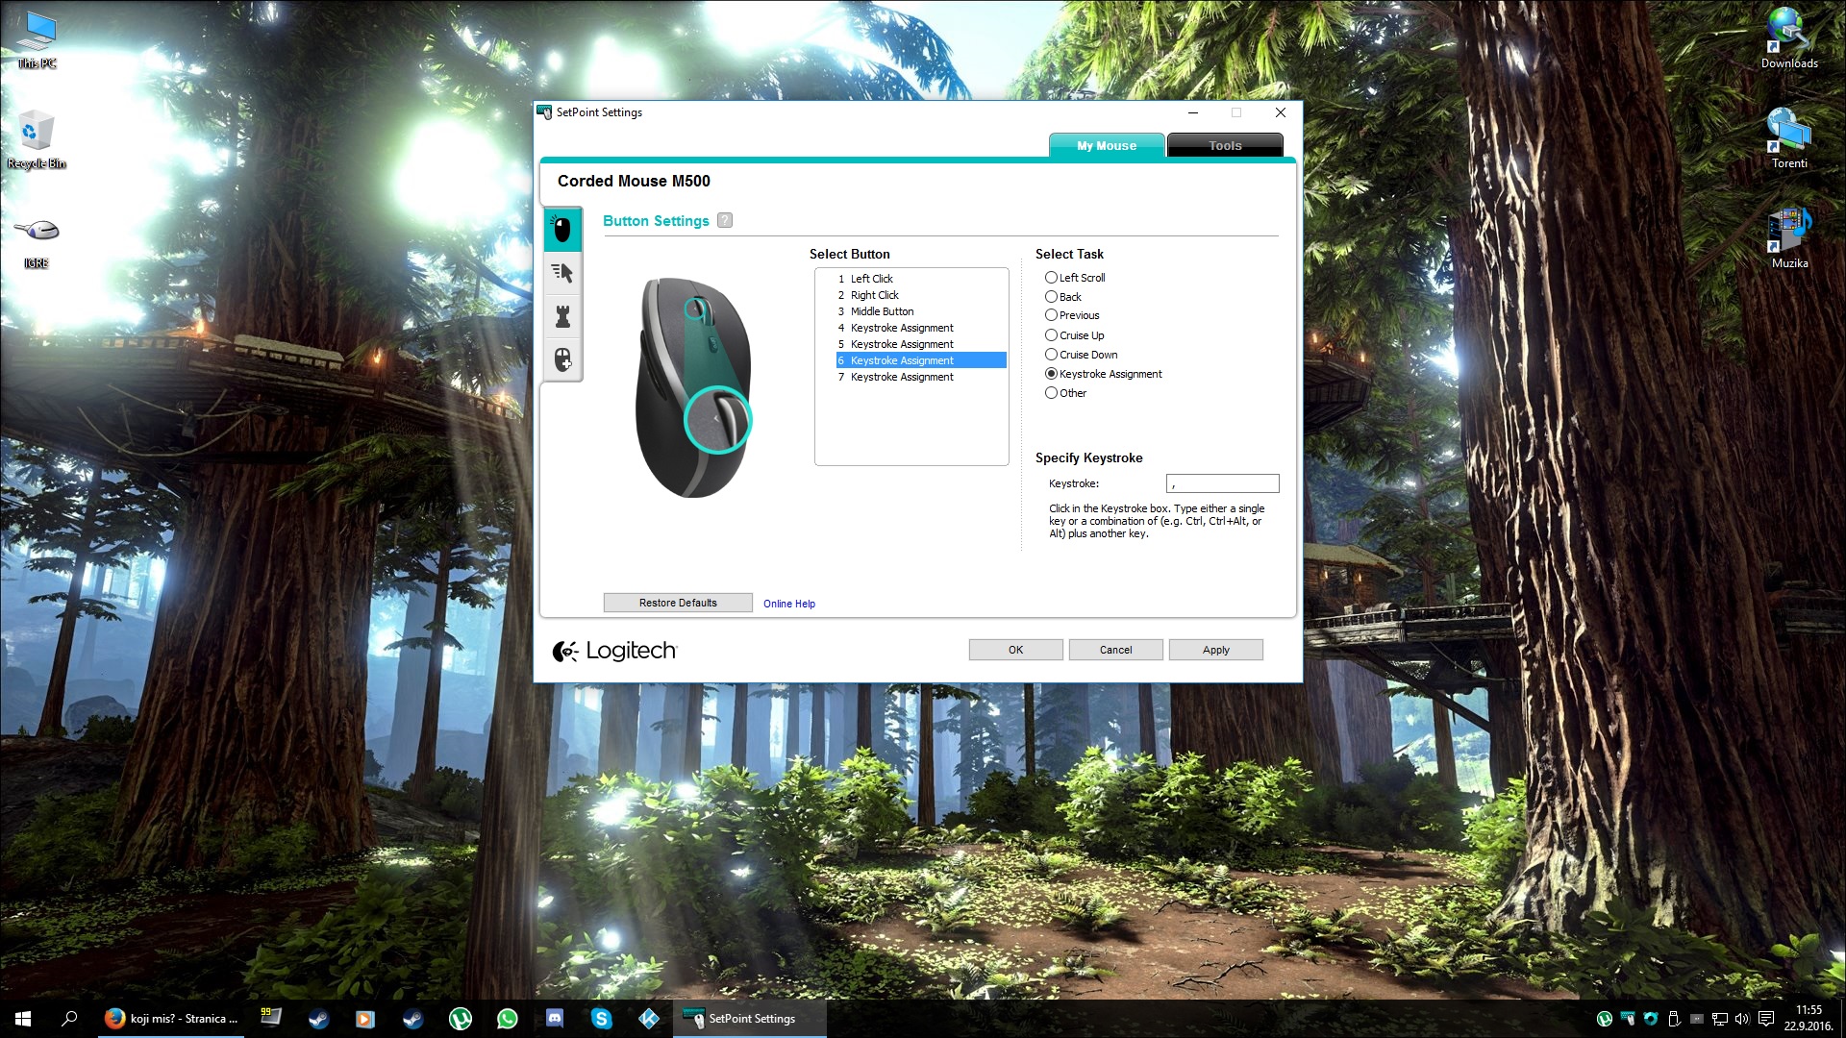Screen dimensions: 1846x1038
Task: Open the pointer speed settings icon
Action: [562, 273]
